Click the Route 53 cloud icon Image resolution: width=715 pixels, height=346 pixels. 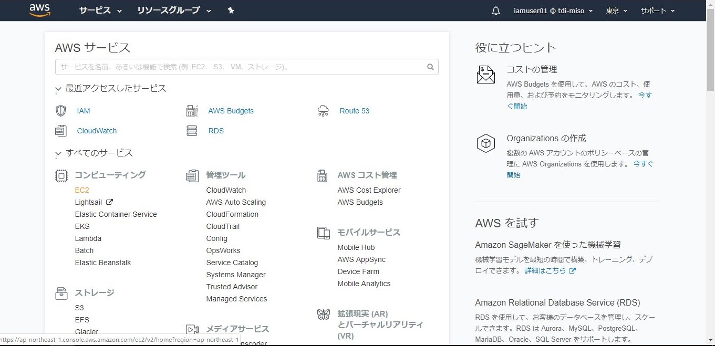(323, 111)
